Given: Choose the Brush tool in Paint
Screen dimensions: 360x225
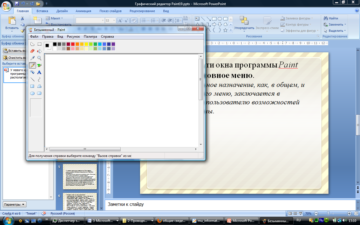Looking at the screenshot, I should 39,65.
